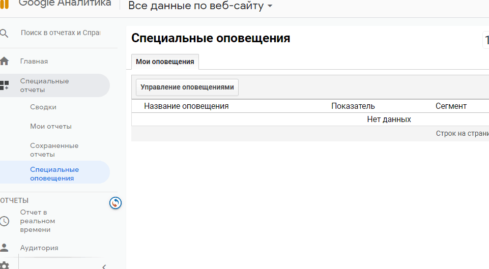This screenshot has height=269, width=489.
Task: Click the Специальные отчеты dashboard icon
Action: pyautogui.click(x=5, y=85)
